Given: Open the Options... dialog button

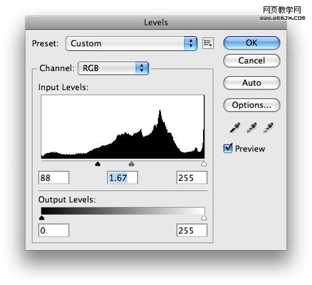Looking at the screenshot, I should (252, 105).
